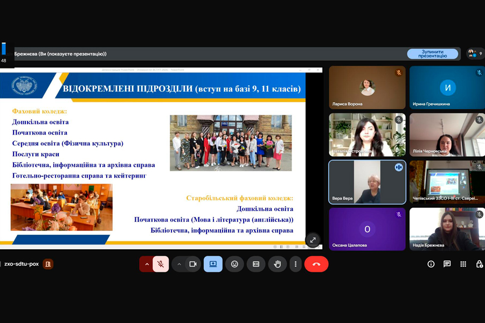The height and width of the screenshot is (323, 485).
Task: Toggle the muted microphone button
Action: (161, 264)
